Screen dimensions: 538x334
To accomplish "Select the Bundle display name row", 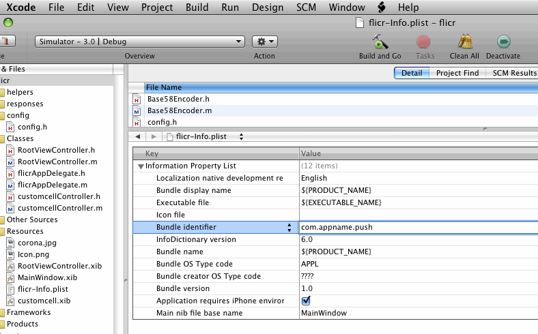I will point(335,190).
